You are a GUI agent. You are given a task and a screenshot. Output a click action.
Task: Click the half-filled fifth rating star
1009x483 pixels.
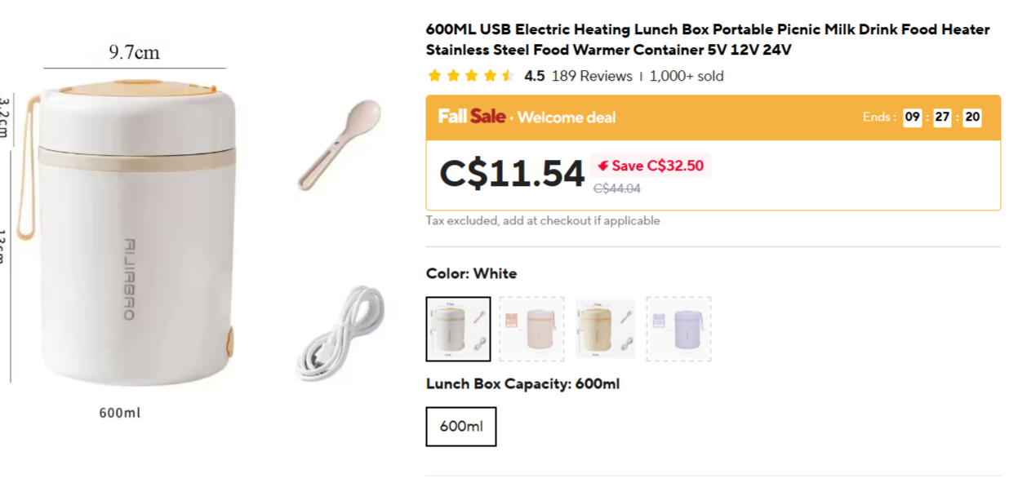[x=508, y=76]
